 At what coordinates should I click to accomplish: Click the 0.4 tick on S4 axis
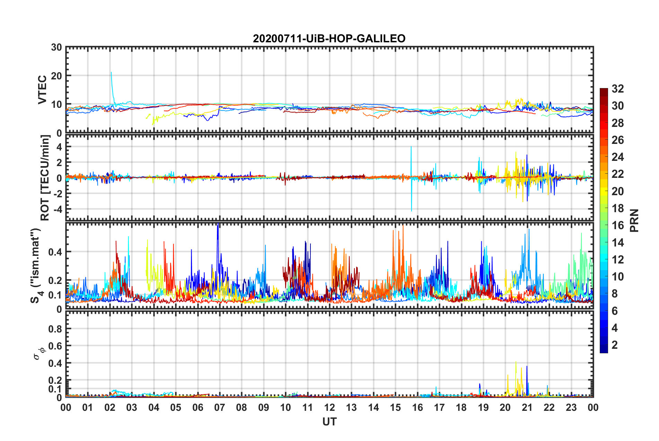pos(55,252)
